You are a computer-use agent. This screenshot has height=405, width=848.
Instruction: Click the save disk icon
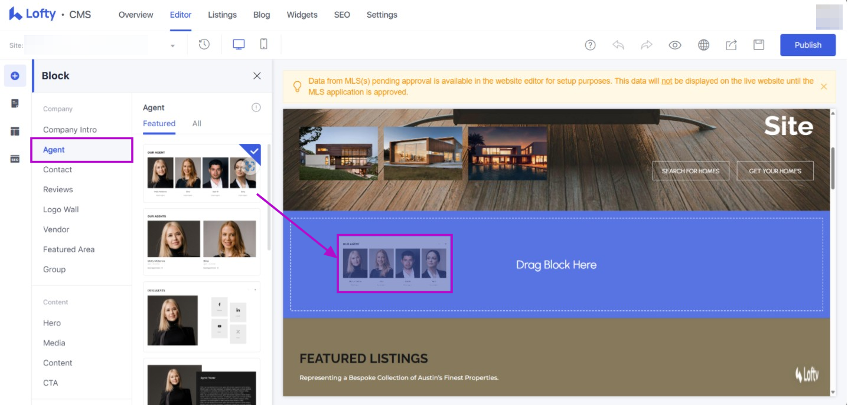(x=759, y=45)
